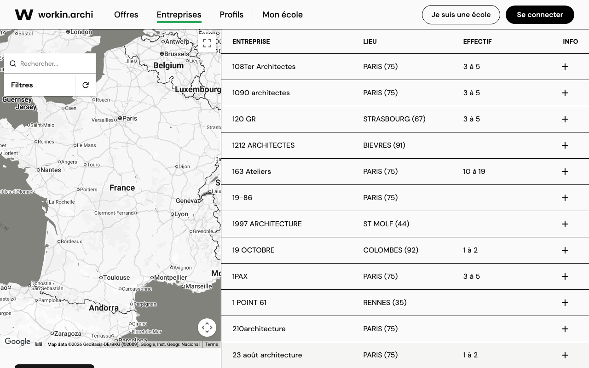Expand info for 120 GR
This screenshot has width=589, height=368.
[x=565, y=119]
